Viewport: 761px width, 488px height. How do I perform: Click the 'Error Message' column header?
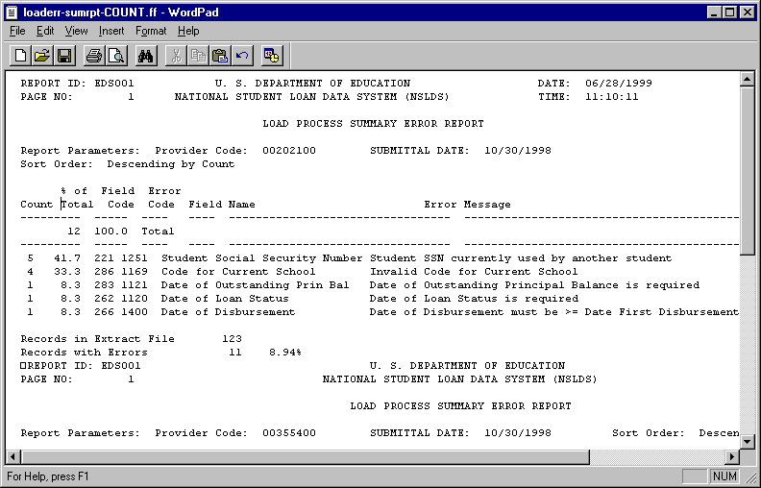467,205
